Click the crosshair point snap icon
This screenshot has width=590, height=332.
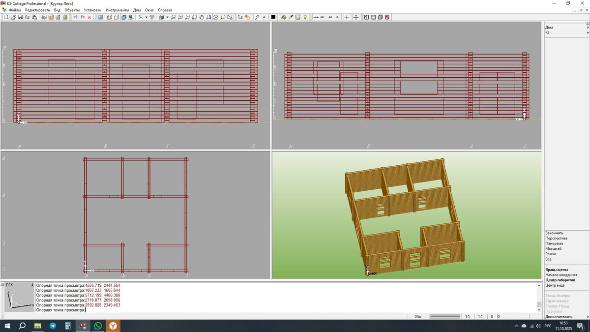click(x=347, y=17)
